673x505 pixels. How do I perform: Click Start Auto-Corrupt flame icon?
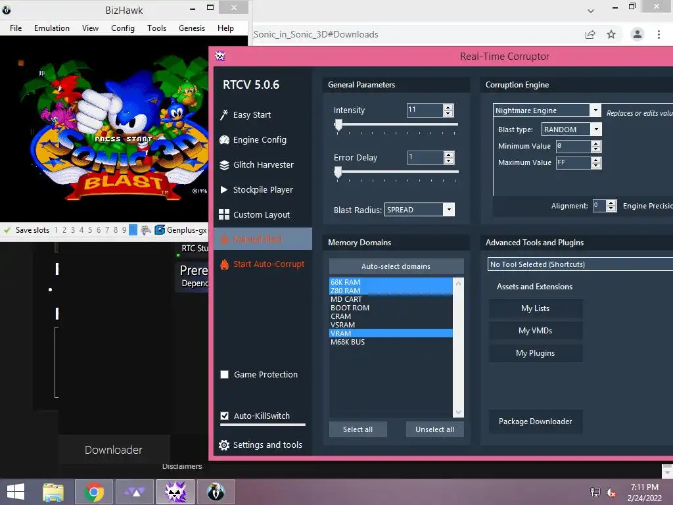tap(225, 264)
